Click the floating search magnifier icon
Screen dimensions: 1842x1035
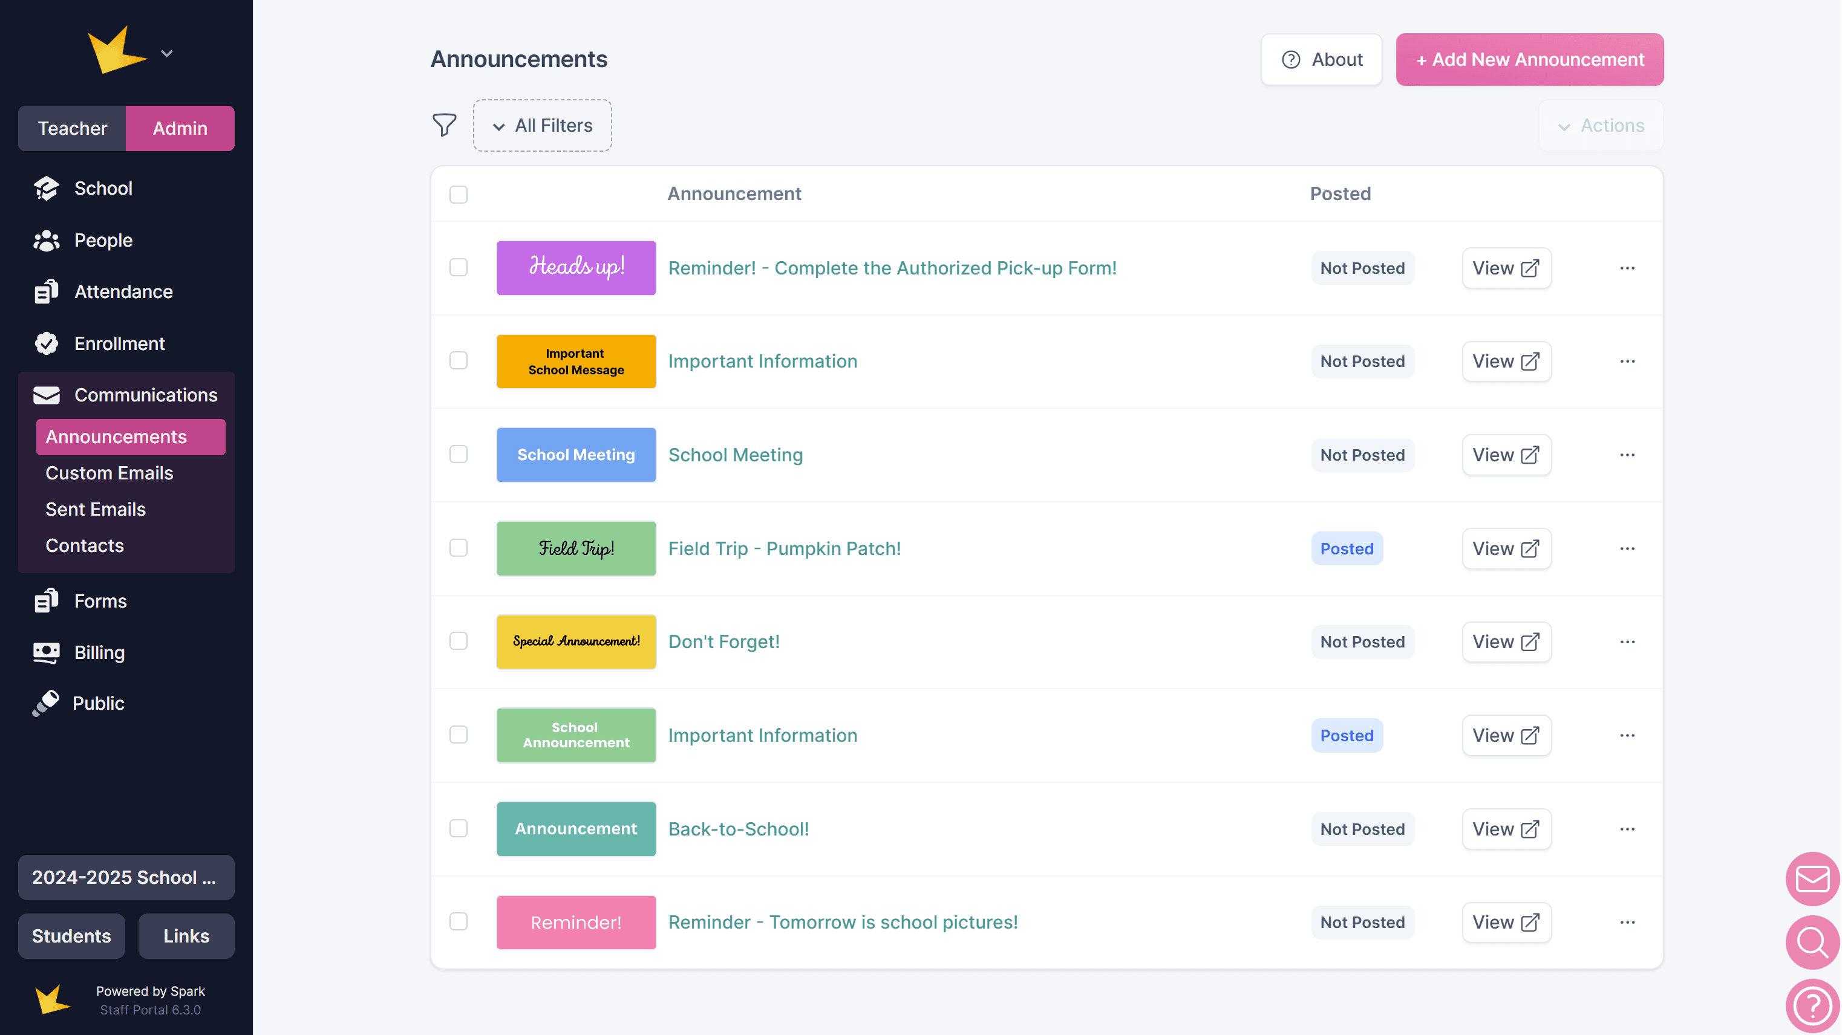pos(1812,942)
